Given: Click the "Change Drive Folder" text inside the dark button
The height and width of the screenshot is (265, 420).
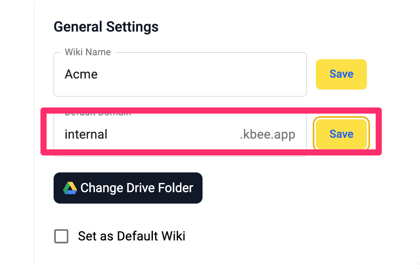Looking at the screenshot, I should click(137, 188).
